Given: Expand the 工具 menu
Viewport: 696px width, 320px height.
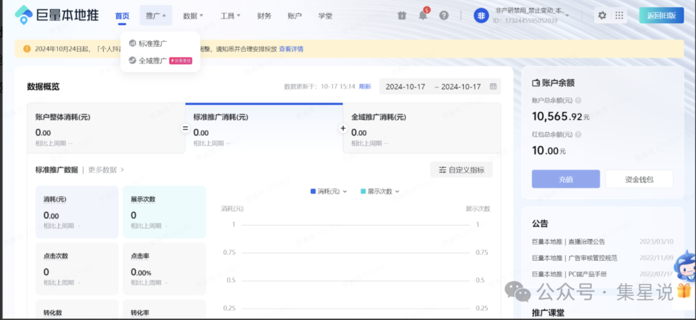Looking at the screenshot, I should (230, 15).
